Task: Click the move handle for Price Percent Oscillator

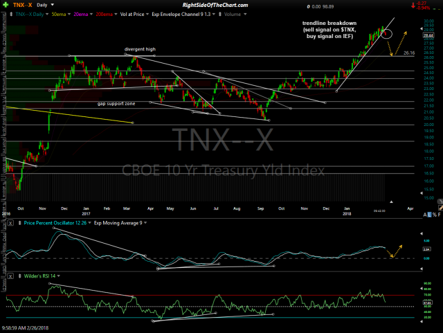Action: (20, 223)
